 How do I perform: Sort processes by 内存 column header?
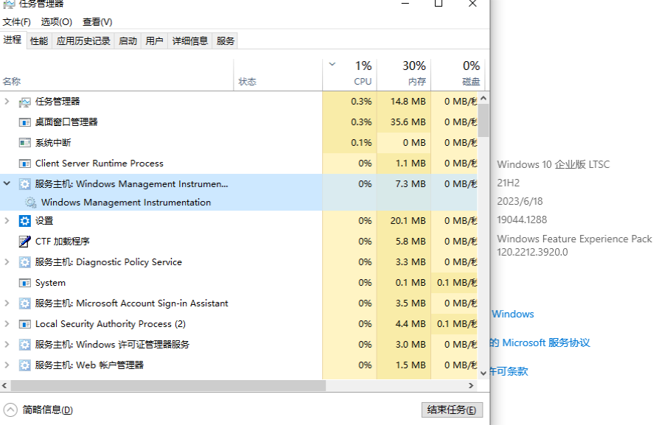point(404,74)
